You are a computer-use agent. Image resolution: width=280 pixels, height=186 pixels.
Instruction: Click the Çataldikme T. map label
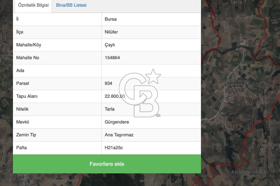[63, 181]
